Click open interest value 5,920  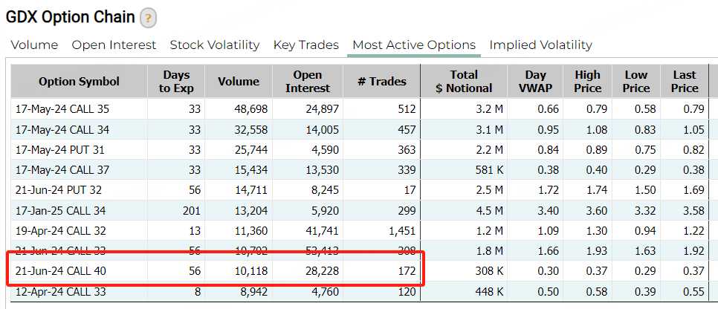pyautogui.click(x=324, y=210)
